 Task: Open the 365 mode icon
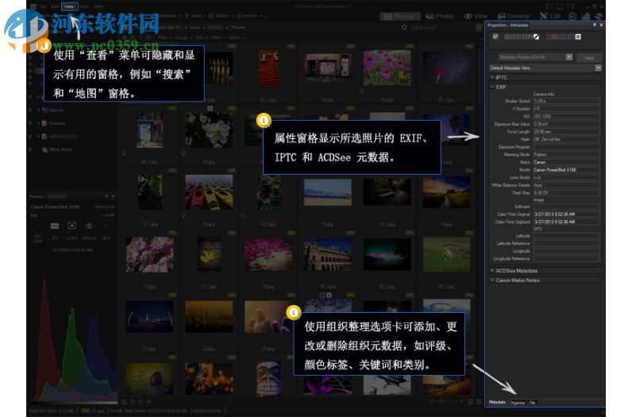(x=572, y=16)
